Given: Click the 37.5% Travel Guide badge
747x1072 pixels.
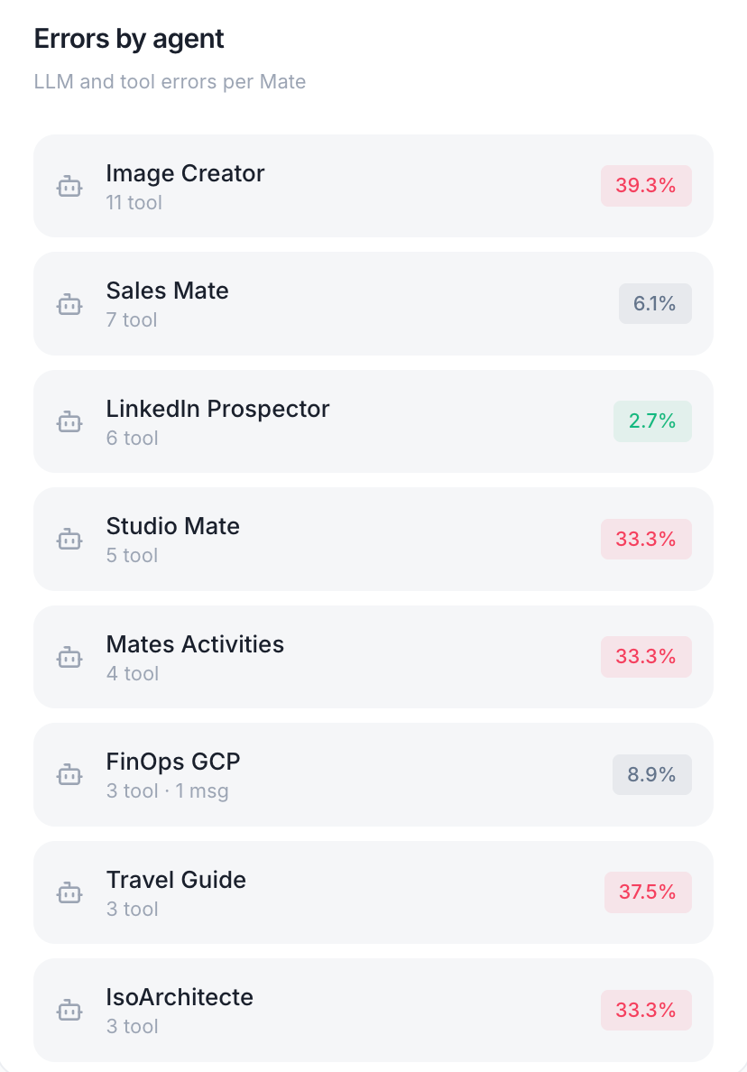Looking at the screenshot, I should [x=648, y=892].
